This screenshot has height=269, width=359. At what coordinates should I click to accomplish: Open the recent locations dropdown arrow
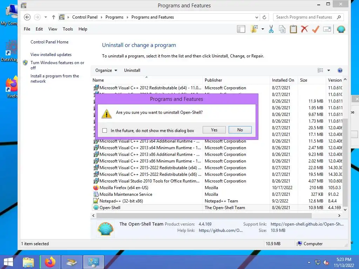tap(46, 17)
